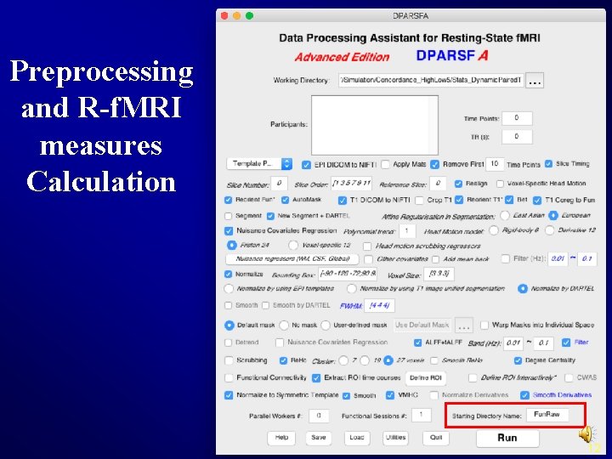This screenshot has height=459, width=612.
Task: Click the Time Points value field
Action: pyautogui.click(x=517, y=118)
